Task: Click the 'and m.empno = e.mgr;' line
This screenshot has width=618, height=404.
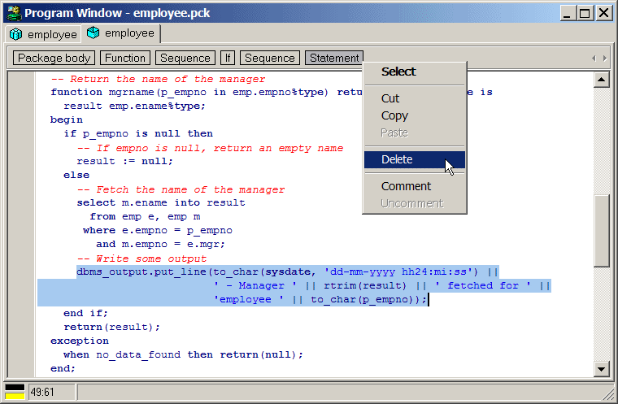Action: [160, 245]
